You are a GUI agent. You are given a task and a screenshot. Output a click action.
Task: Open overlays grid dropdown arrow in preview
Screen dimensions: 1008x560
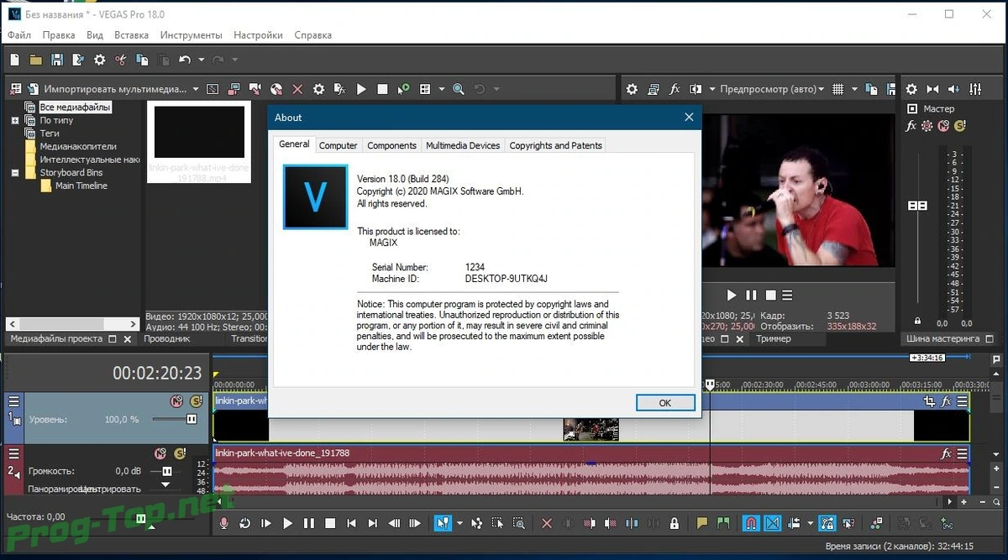point(855,88)
